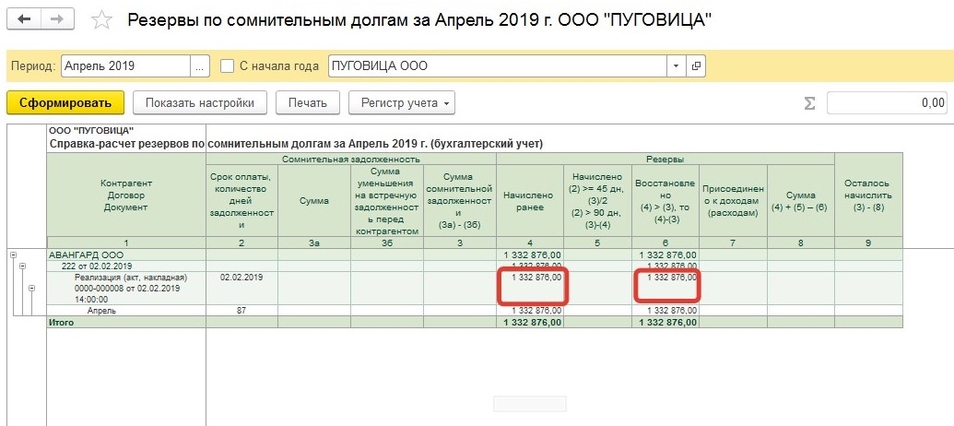The height and width of the screenshot is (426, 954).
Task: Open the 'Регистр учета' dropdown
Action: (402, 102)
